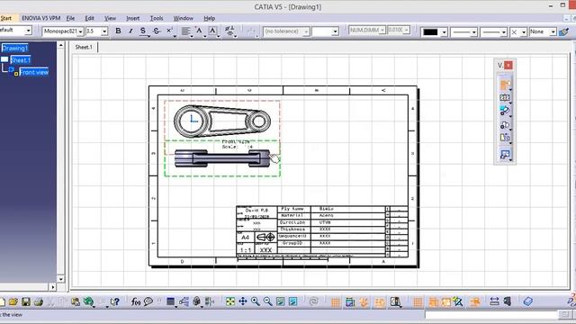Click the Paste icon

pyautogui.click(x=76, y=302)
